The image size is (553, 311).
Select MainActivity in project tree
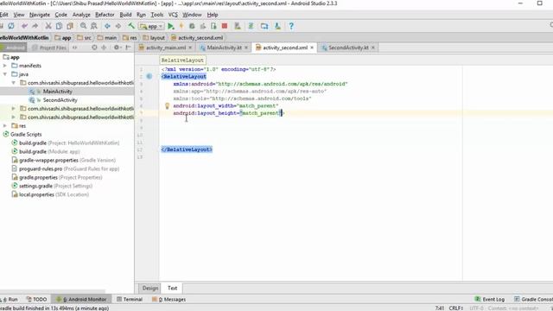[x=58, y=92]
